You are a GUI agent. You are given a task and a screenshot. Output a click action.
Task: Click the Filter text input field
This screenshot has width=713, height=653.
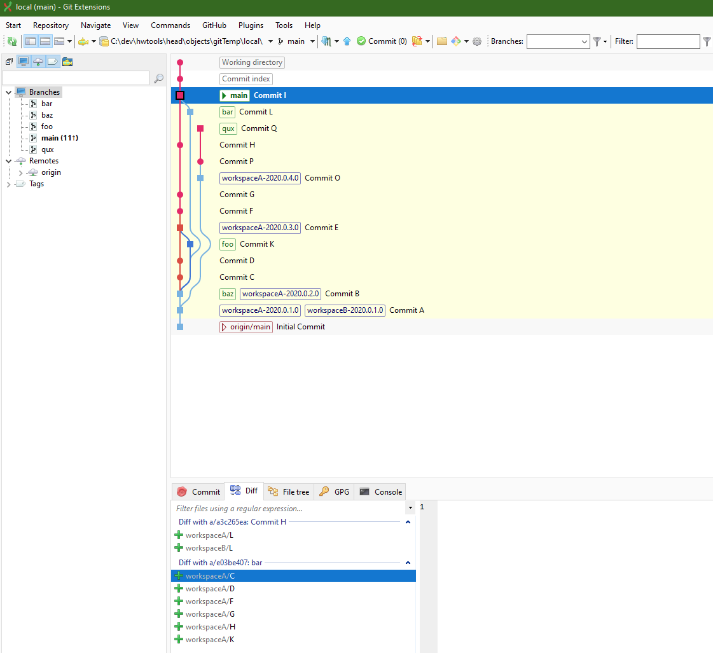click(668, 41)
